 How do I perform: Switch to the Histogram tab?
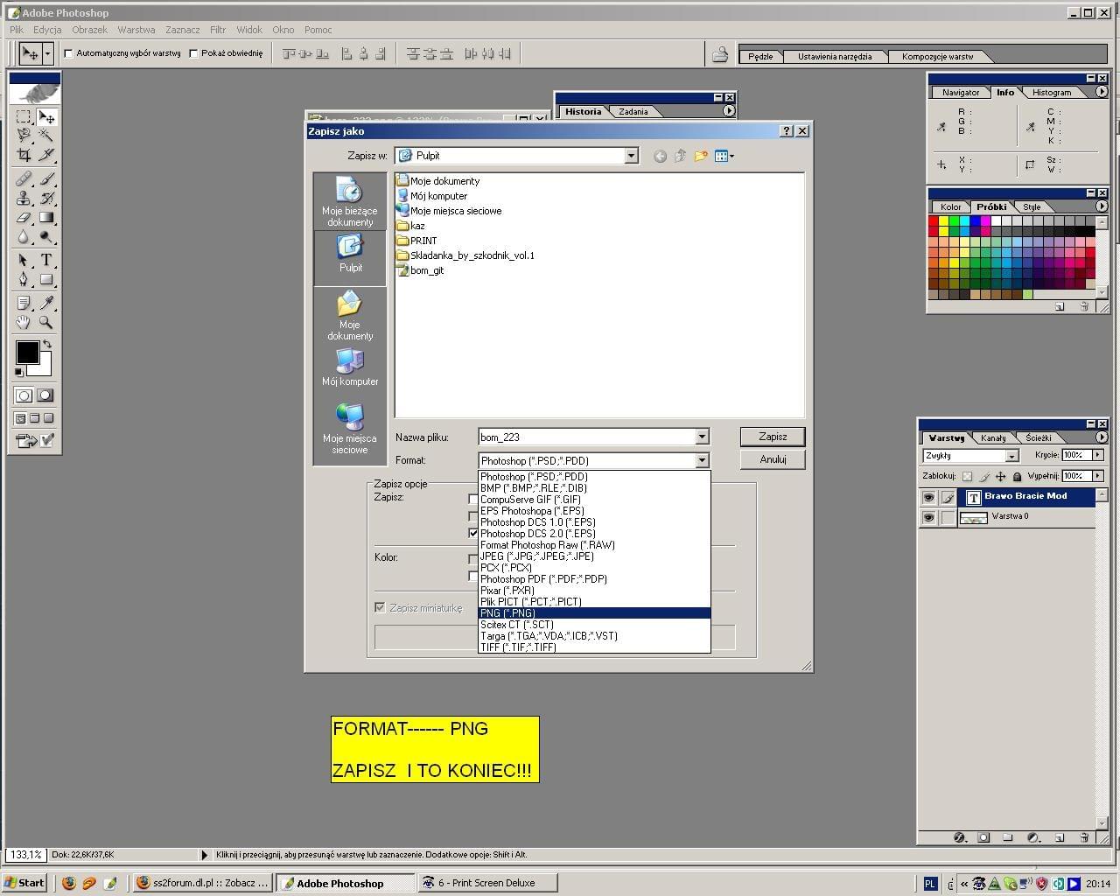[x=1051, y=92]
